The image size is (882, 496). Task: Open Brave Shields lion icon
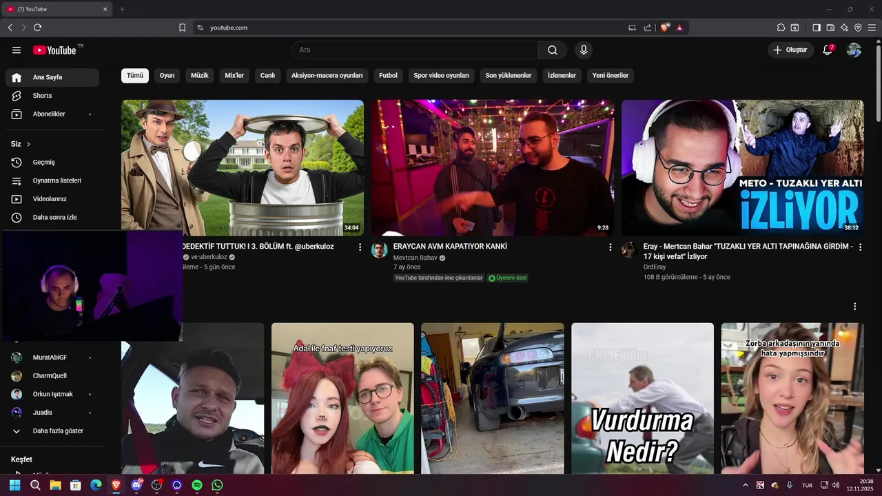pos(665,28)
